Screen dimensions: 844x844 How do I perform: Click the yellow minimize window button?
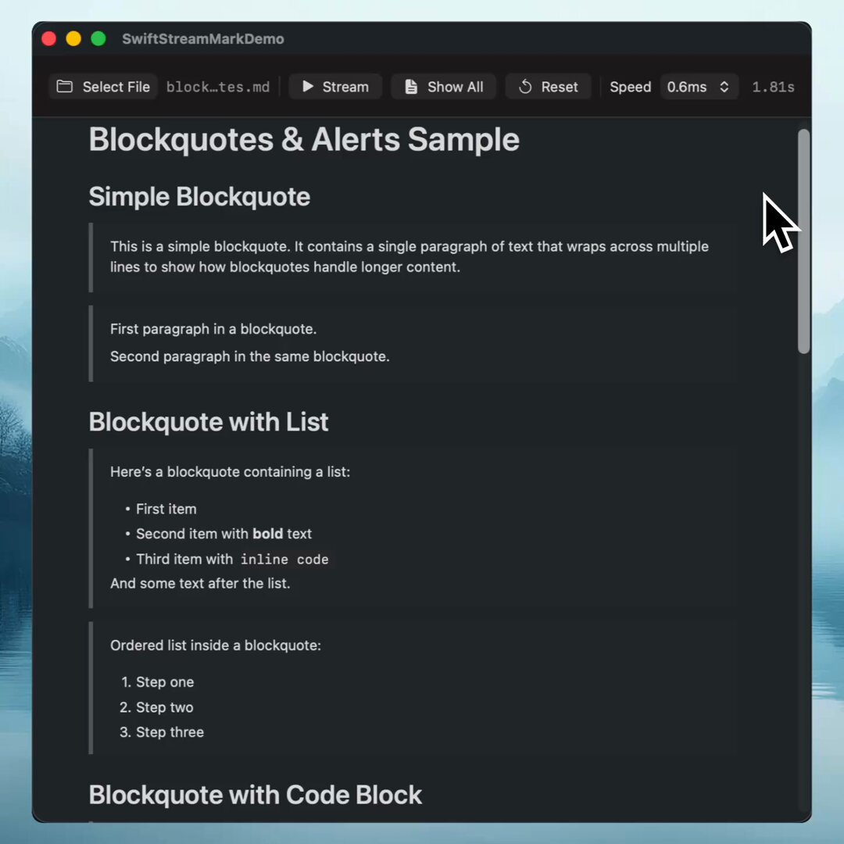click(73, 39)
